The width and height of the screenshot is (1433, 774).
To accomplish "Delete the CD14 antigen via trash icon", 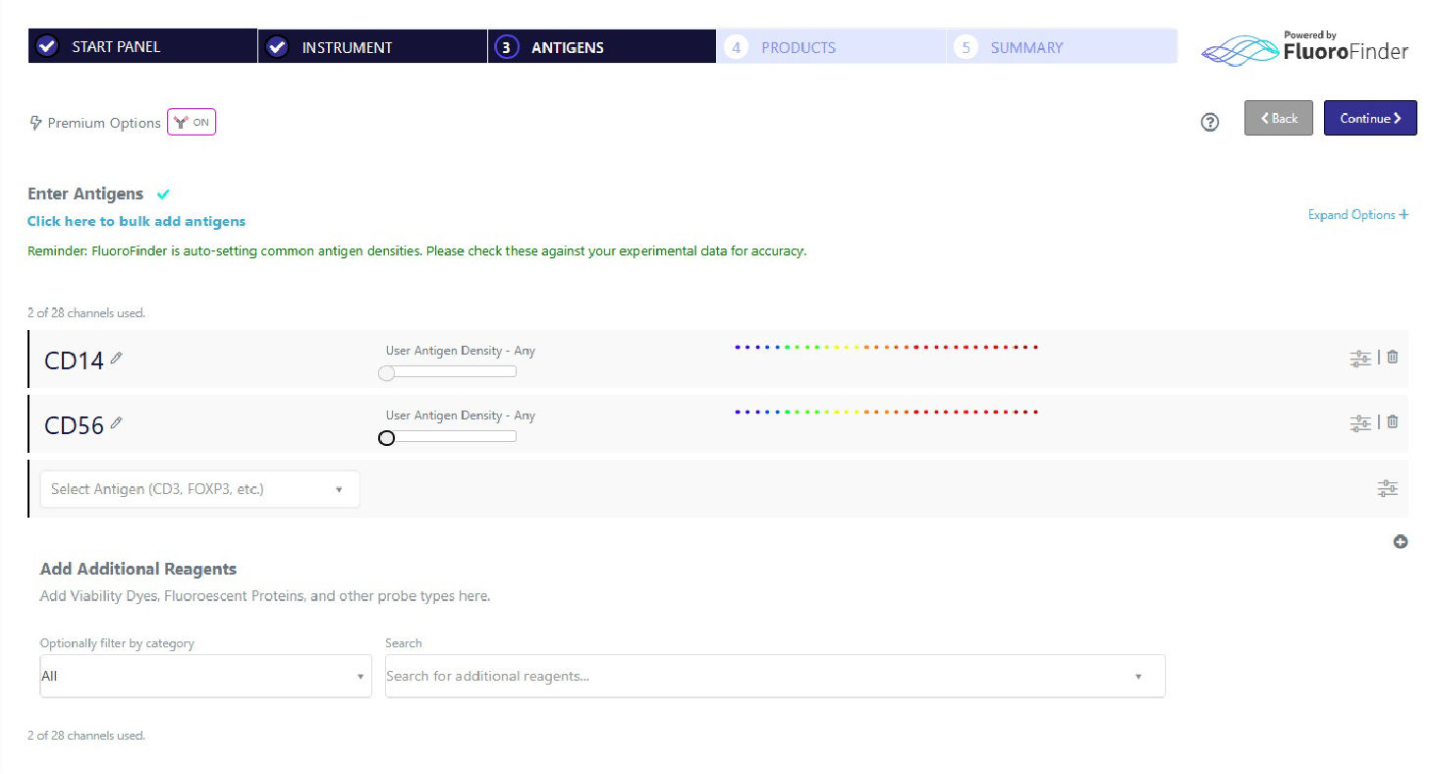I will pos(1392,357).
